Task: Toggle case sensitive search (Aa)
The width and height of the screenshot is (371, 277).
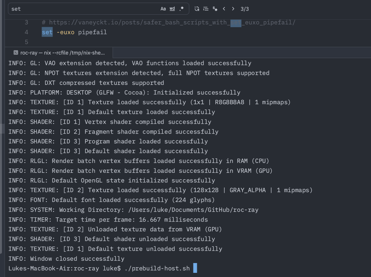Action: 163,9
